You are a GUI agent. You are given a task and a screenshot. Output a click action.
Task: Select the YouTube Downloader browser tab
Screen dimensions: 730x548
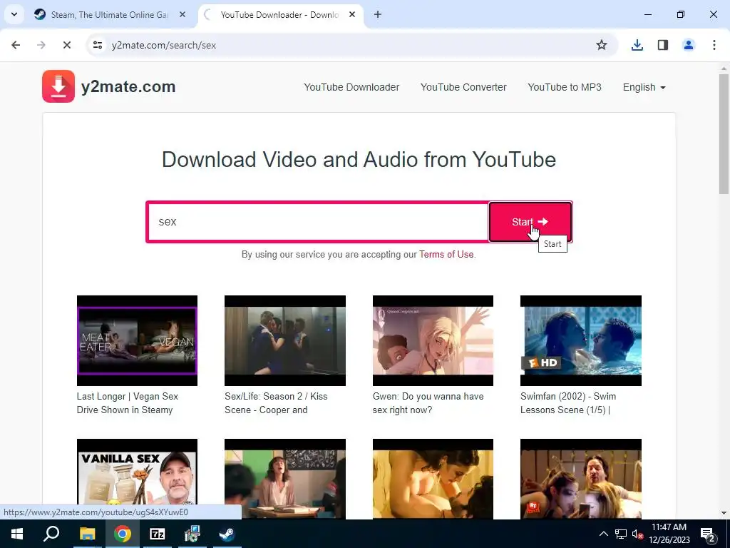click(281, 14)
